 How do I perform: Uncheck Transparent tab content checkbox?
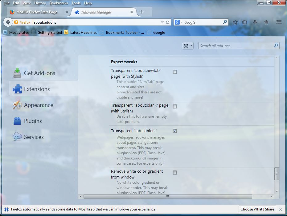174,131
